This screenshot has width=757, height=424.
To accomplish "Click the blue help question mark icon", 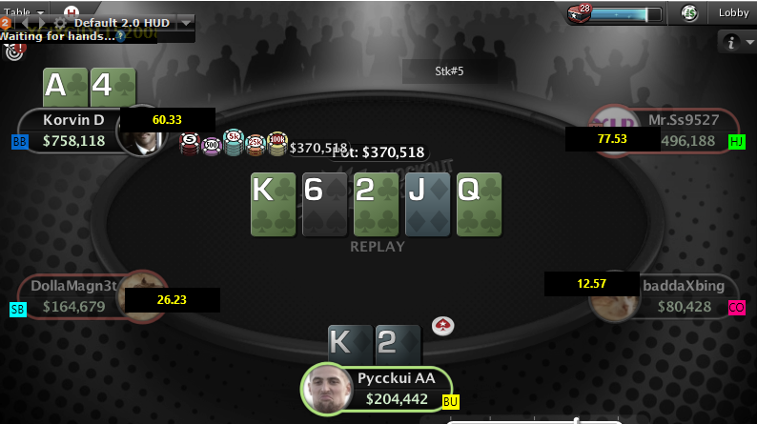I will (120, 36).
